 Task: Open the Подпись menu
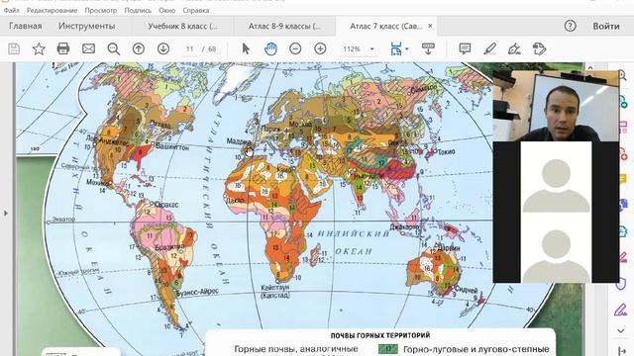tap(138, 10)
